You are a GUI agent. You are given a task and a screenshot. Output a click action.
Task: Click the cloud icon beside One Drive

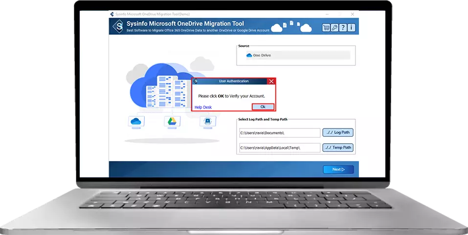click(x=249, y=55)
